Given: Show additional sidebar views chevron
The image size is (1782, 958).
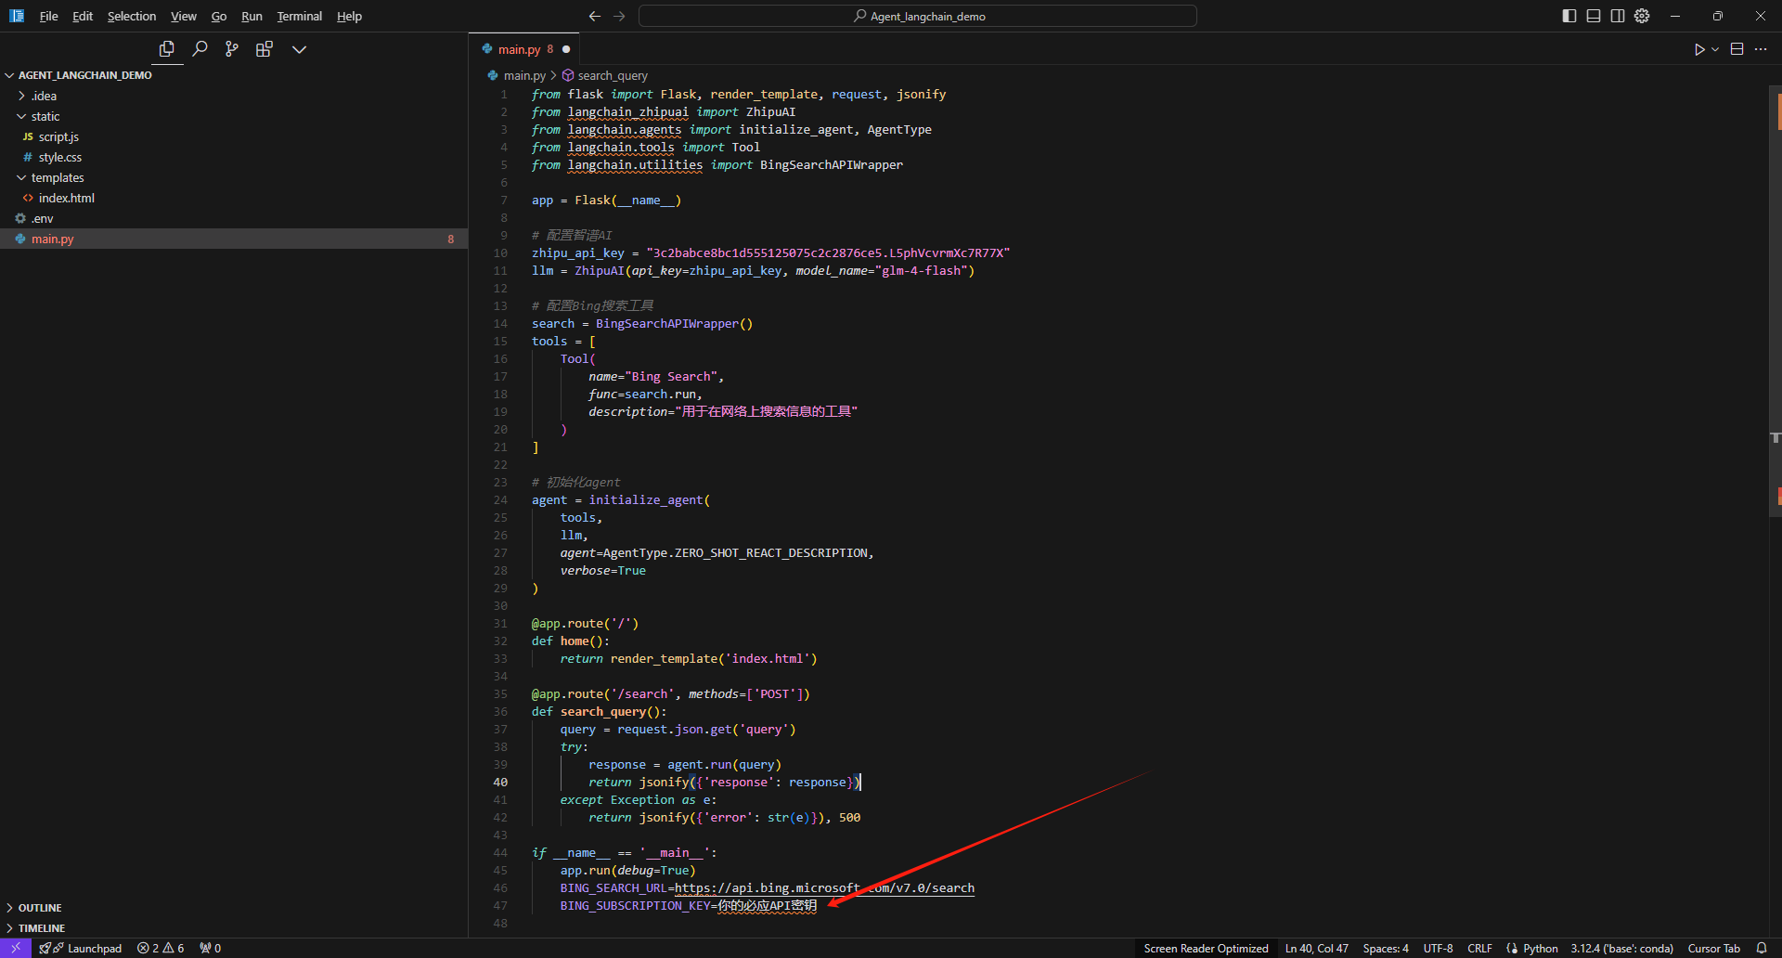Looking at the screenshot, I should coord(299,49).
